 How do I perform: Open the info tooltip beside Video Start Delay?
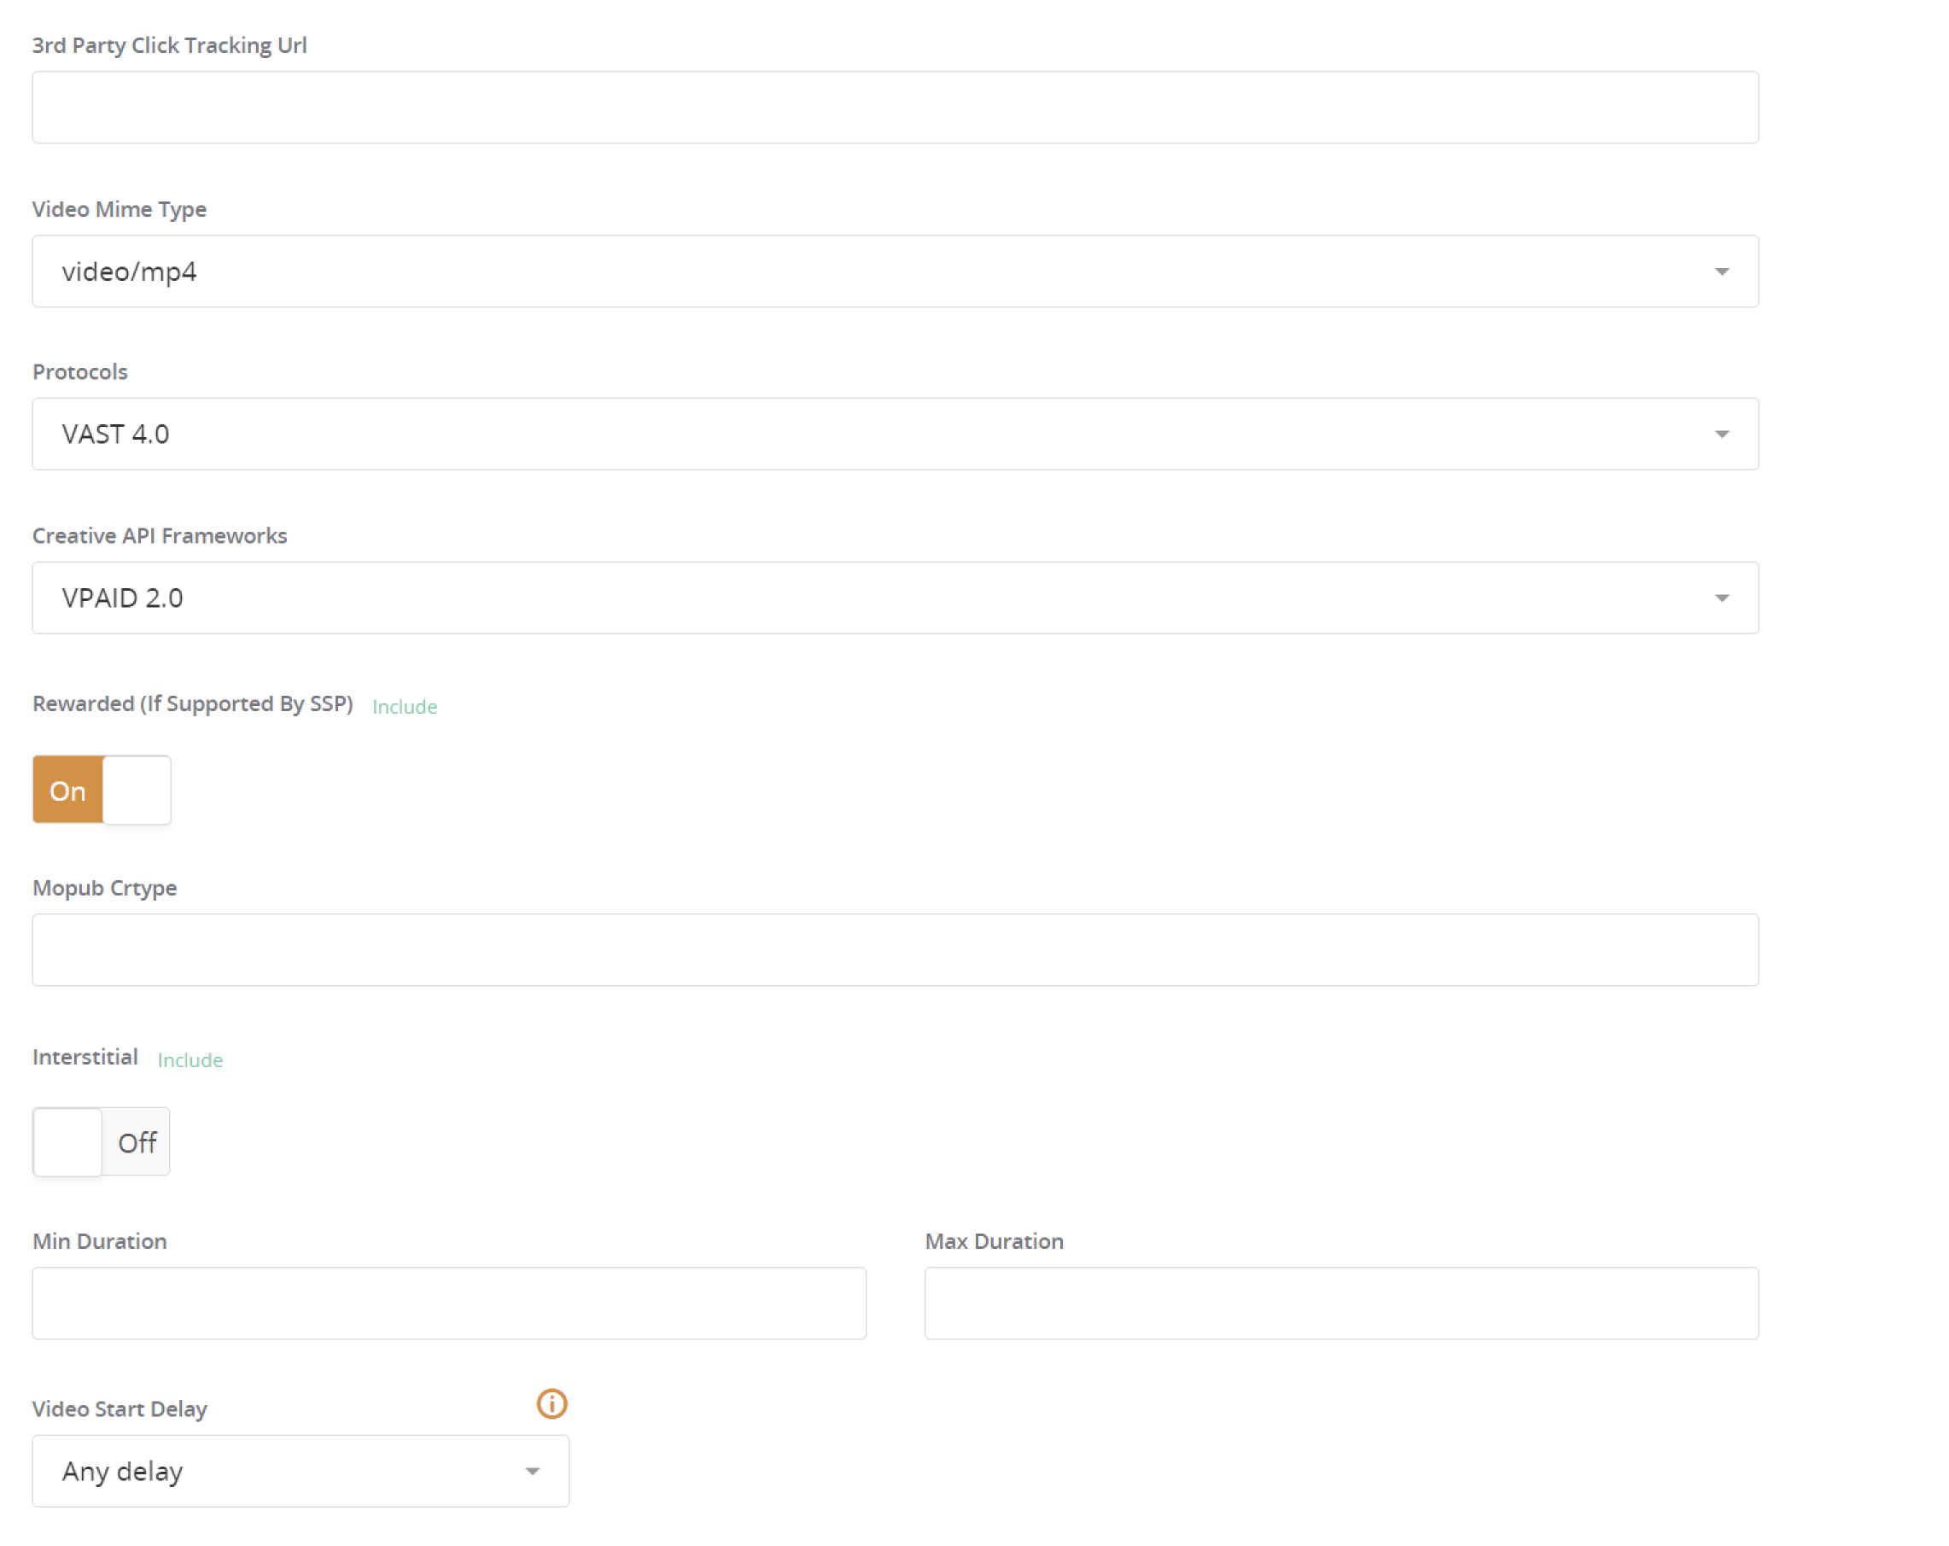(551, 1404)
